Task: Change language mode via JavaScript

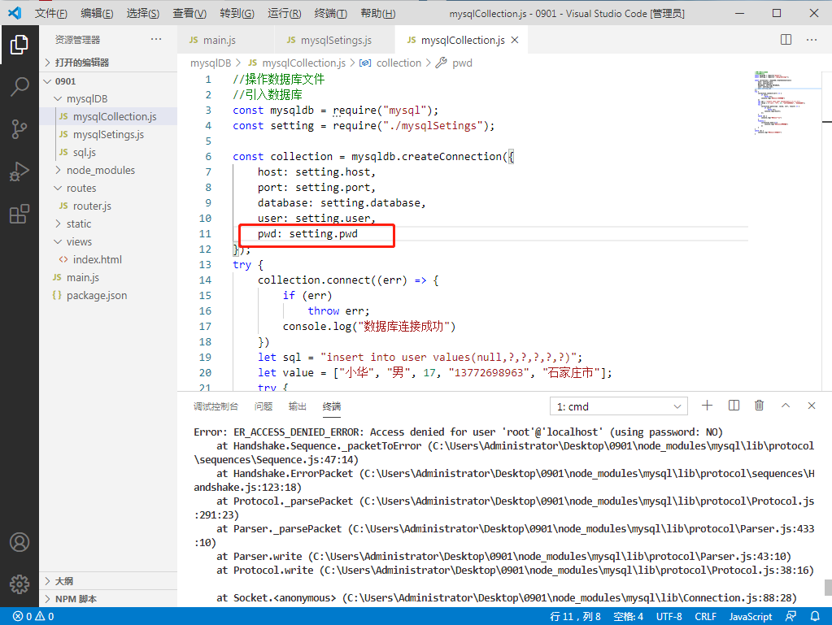Action: pyautogui.click(x=751, y=617)
